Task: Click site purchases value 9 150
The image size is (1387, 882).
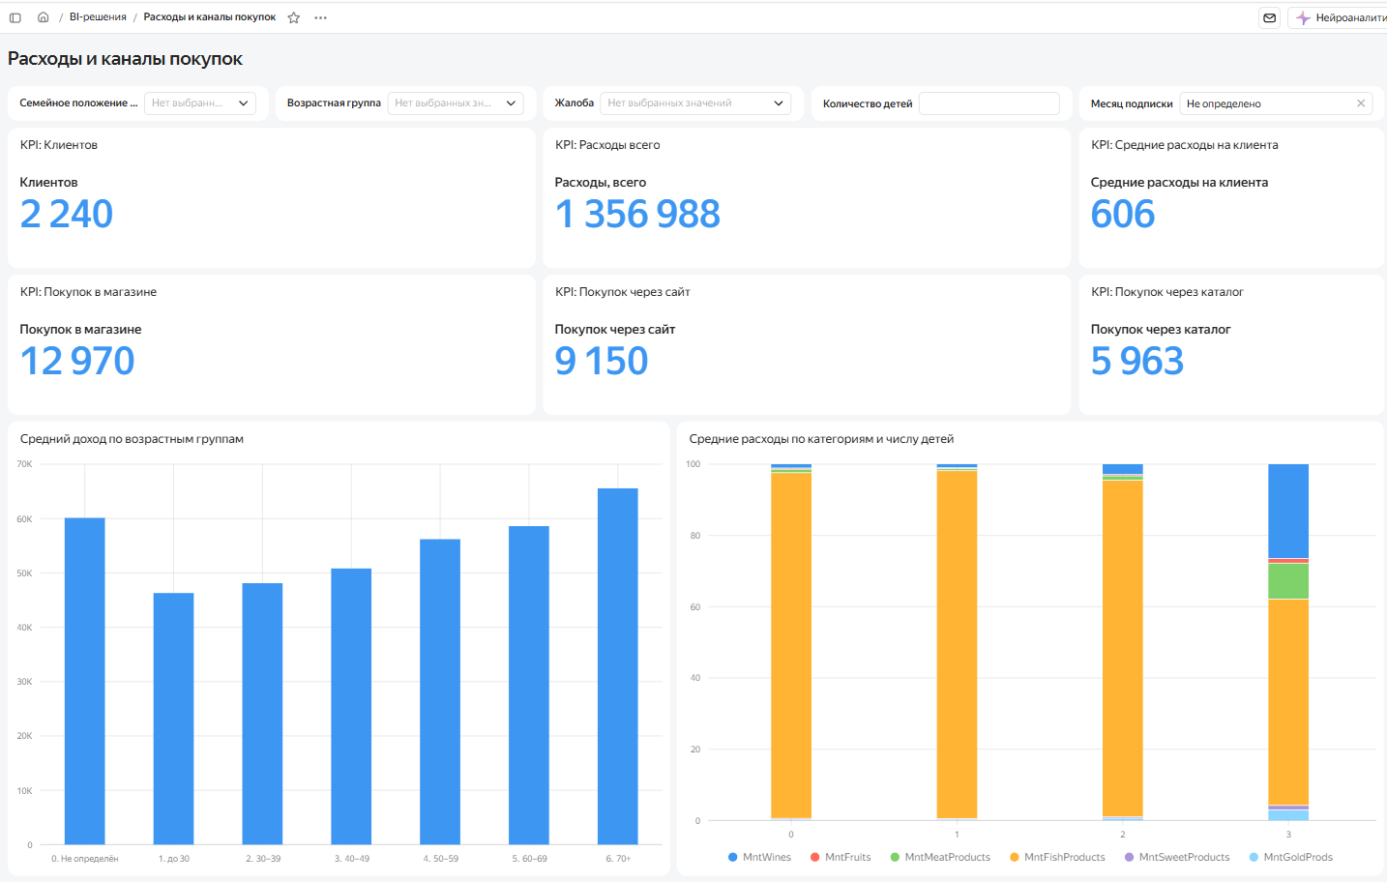Action: [x=602, y=361]
